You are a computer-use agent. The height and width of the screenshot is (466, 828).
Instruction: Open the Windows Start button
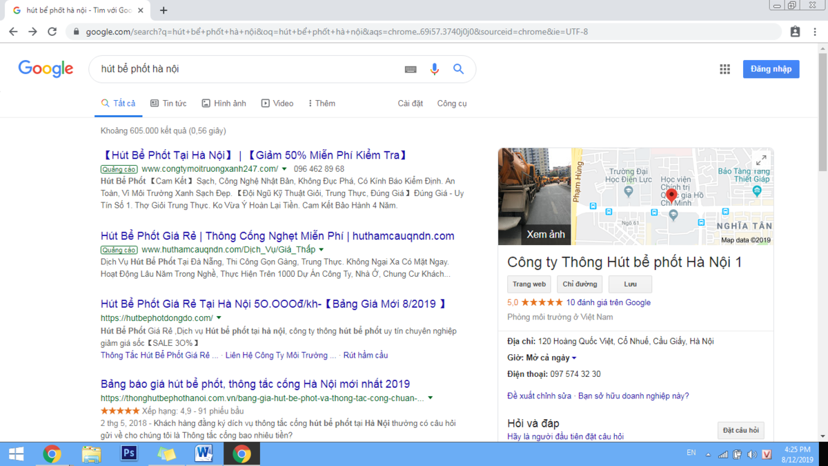pyautogui.click(x=17, y=454)
